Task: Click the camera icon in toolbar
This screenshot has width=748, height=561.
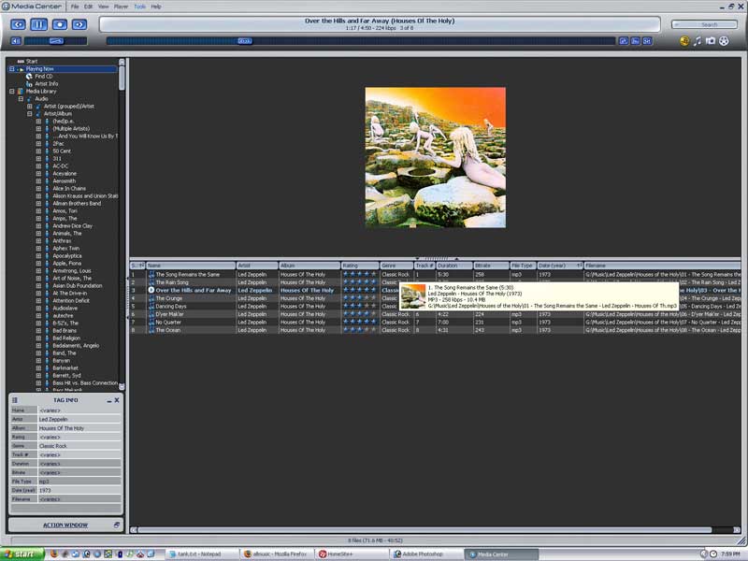Action: [711, 41]
